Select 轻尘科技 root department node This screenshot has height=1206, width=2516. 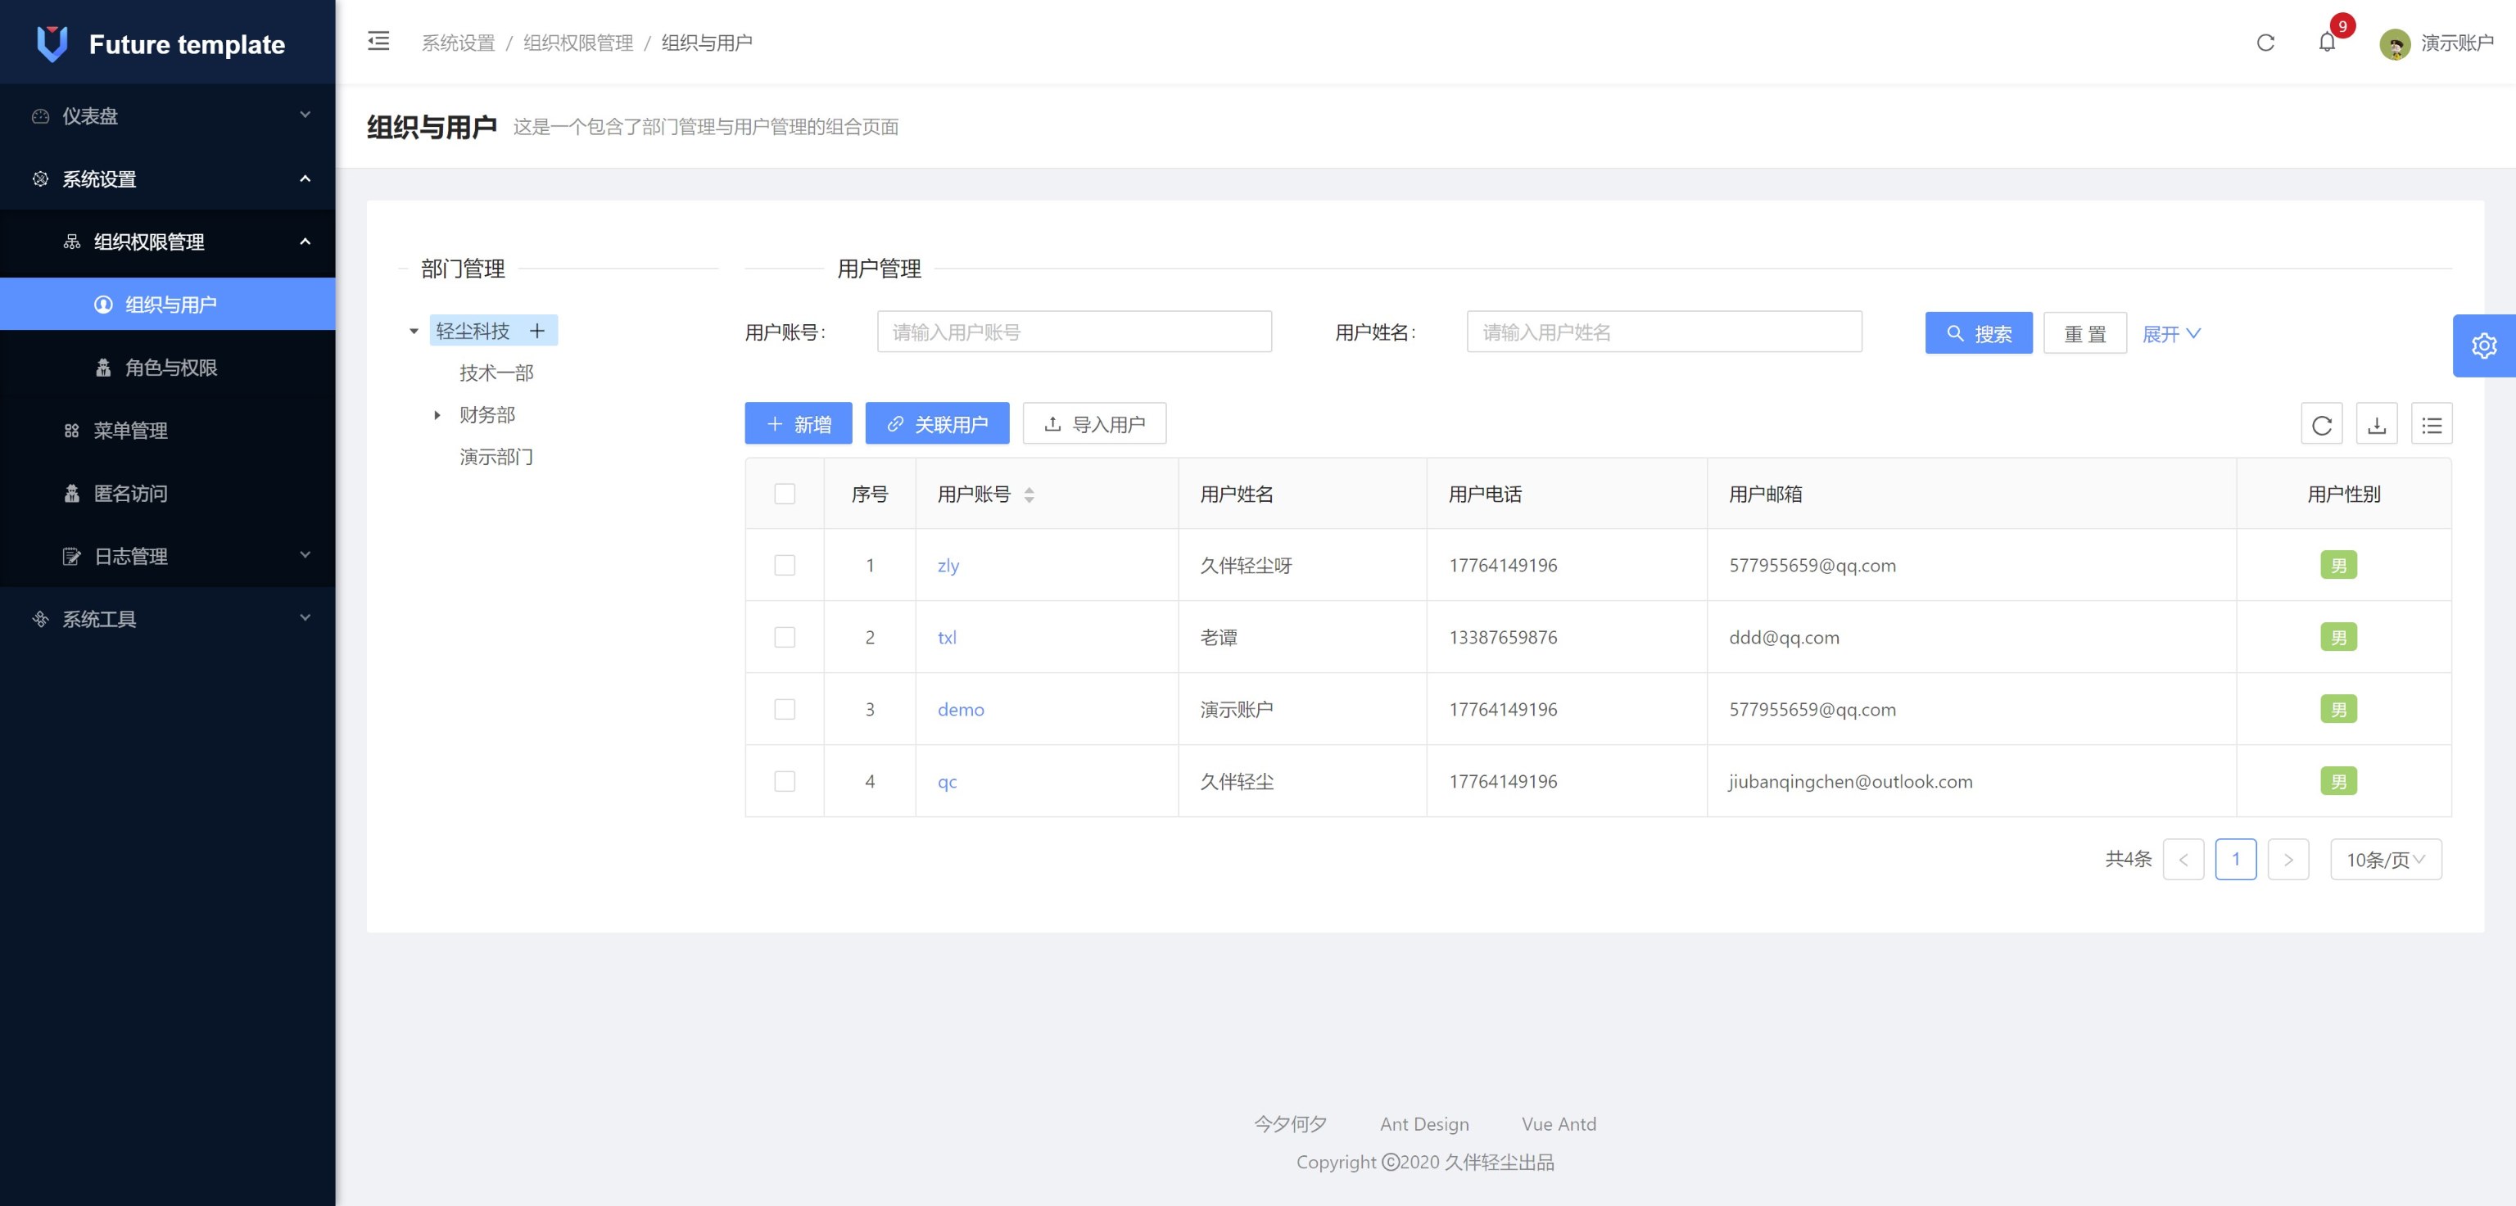click(x=473, y=331)
